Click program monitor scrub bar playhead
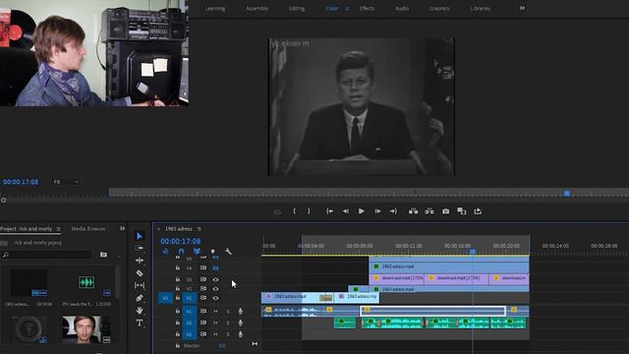This screenshot has width=629, height=354. pos(567,194)
